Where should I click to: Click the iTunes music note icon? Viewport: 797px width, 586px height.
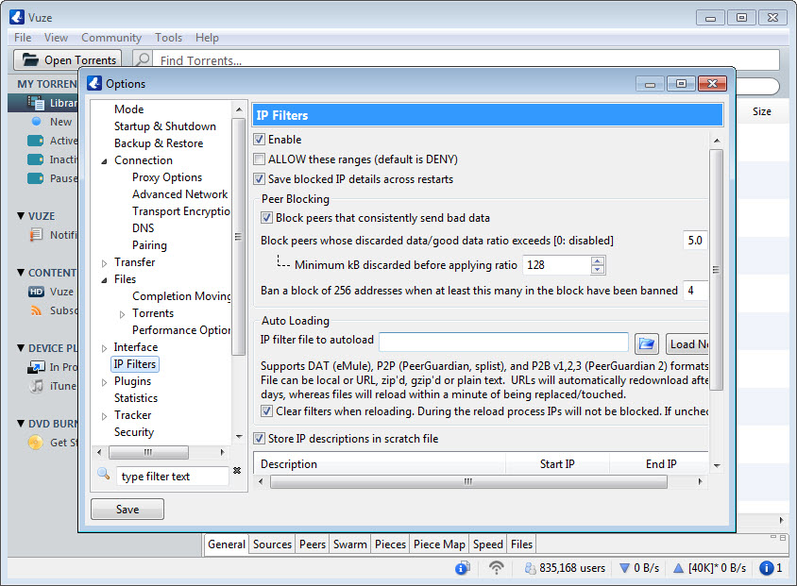(37, 386)
